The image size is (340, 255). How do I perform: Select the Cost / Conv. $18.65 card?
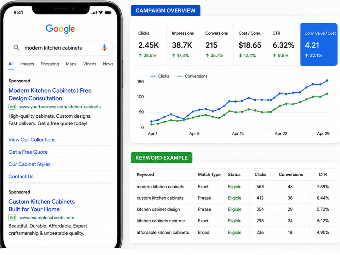point(250,44)
